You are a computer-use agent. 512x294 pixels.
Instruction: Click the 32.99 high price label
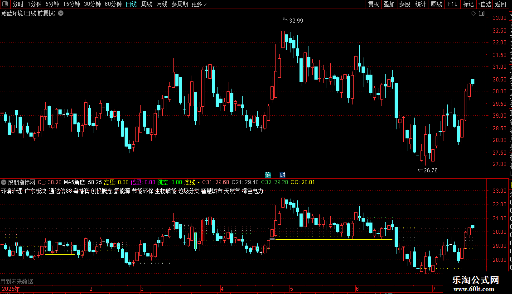pos(296,20)
